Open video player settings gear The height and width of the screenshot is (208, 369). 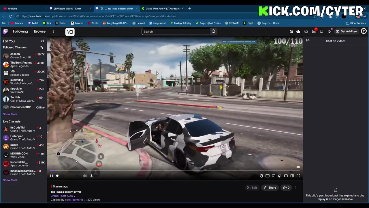261,176
